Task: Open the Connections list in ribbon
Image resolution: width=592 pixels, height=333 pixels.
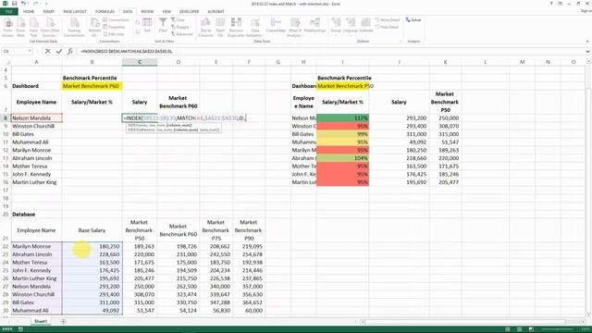Action: pyautogui.click(x=116, y=19)
